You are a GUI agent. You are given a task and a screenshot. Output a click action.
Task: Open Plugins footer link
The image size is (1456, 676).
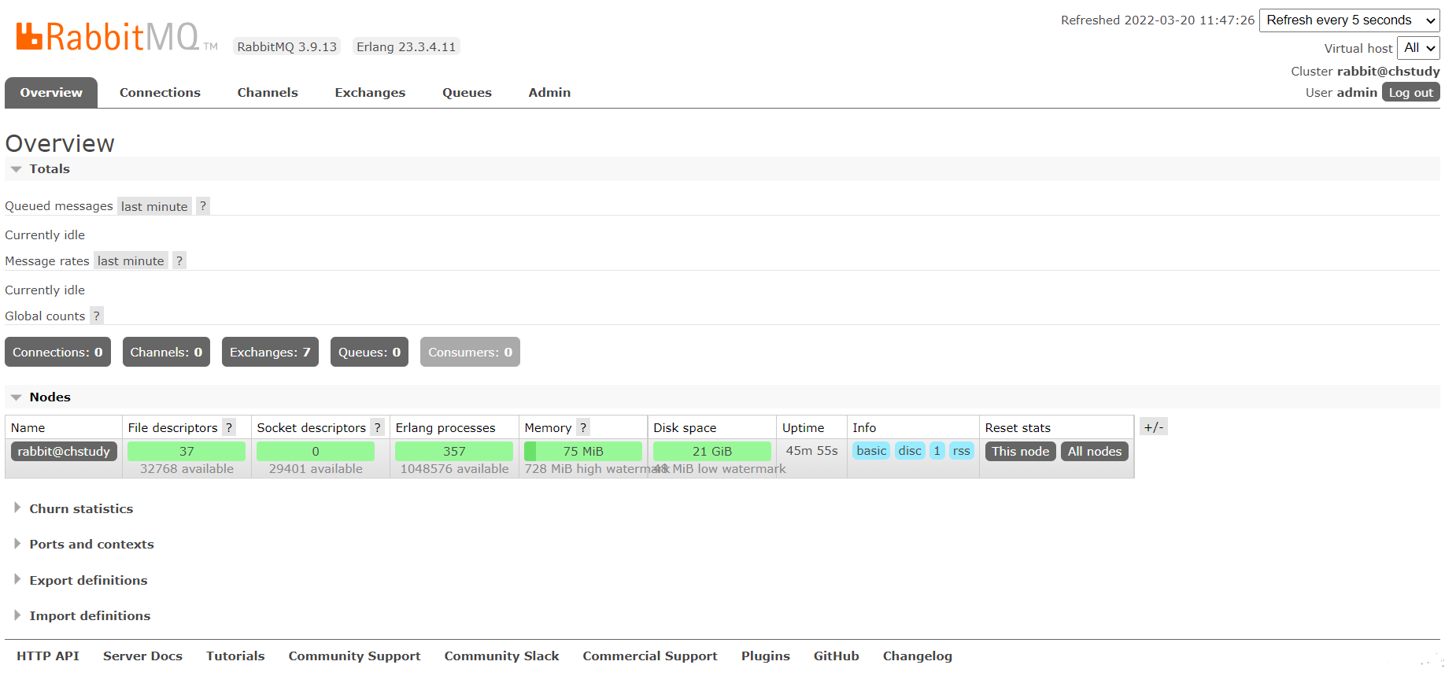coord(765,656)
